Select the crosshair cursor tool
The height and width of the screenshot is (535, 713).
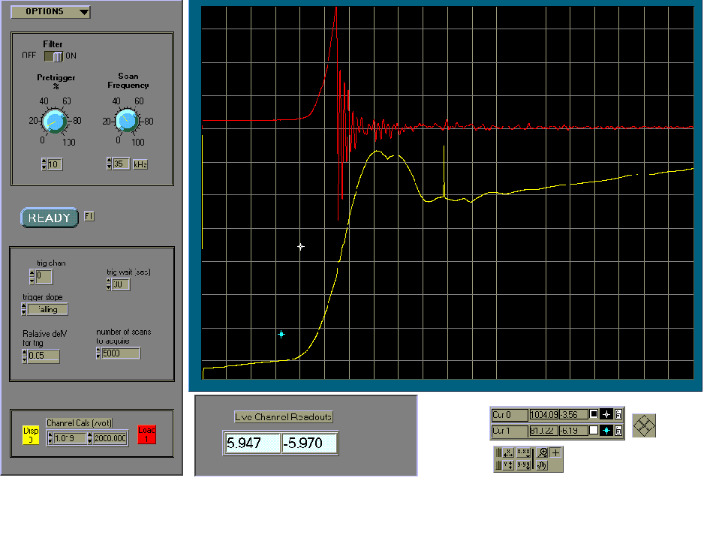556,452
